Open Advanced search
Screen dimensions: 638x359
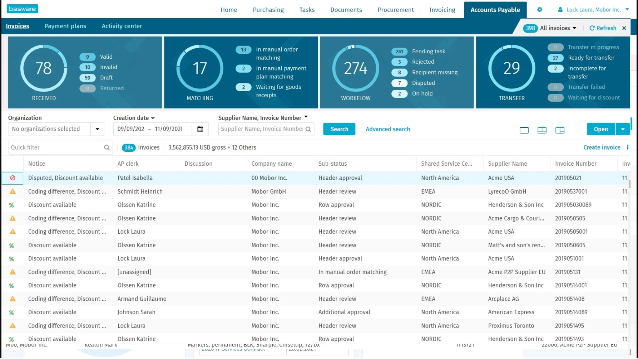click(x=387, y=129)
